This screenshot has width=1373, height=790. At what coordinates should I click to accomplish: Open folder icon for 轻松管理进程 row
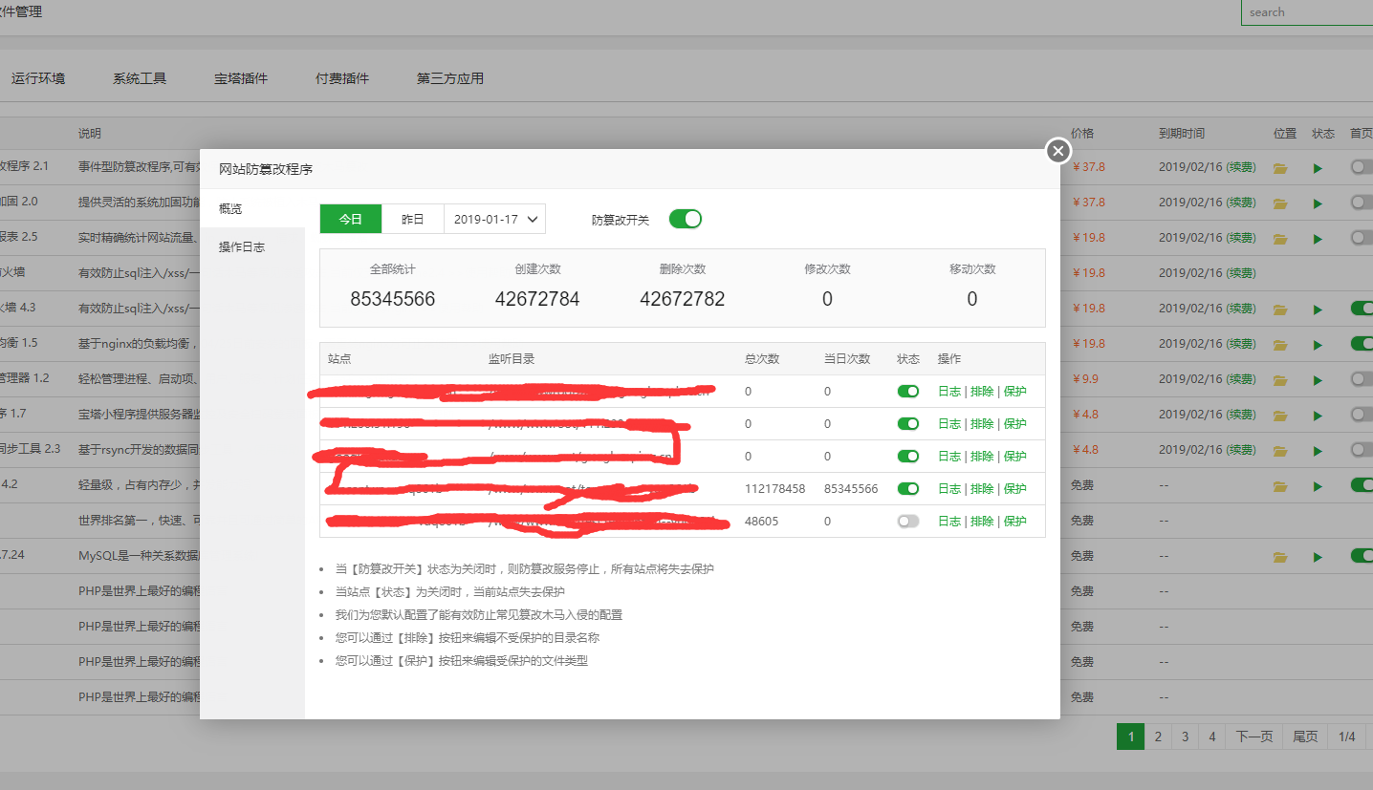(1280, 380)
